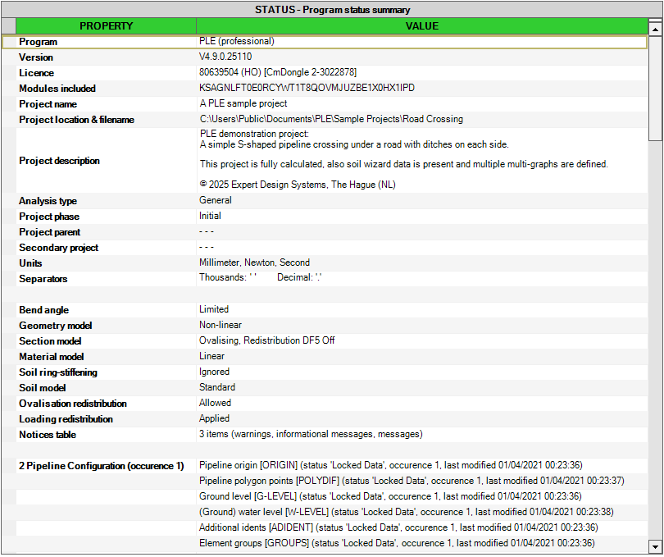Click the VALUE column header
664x557 pixels.
pos(422,26)
